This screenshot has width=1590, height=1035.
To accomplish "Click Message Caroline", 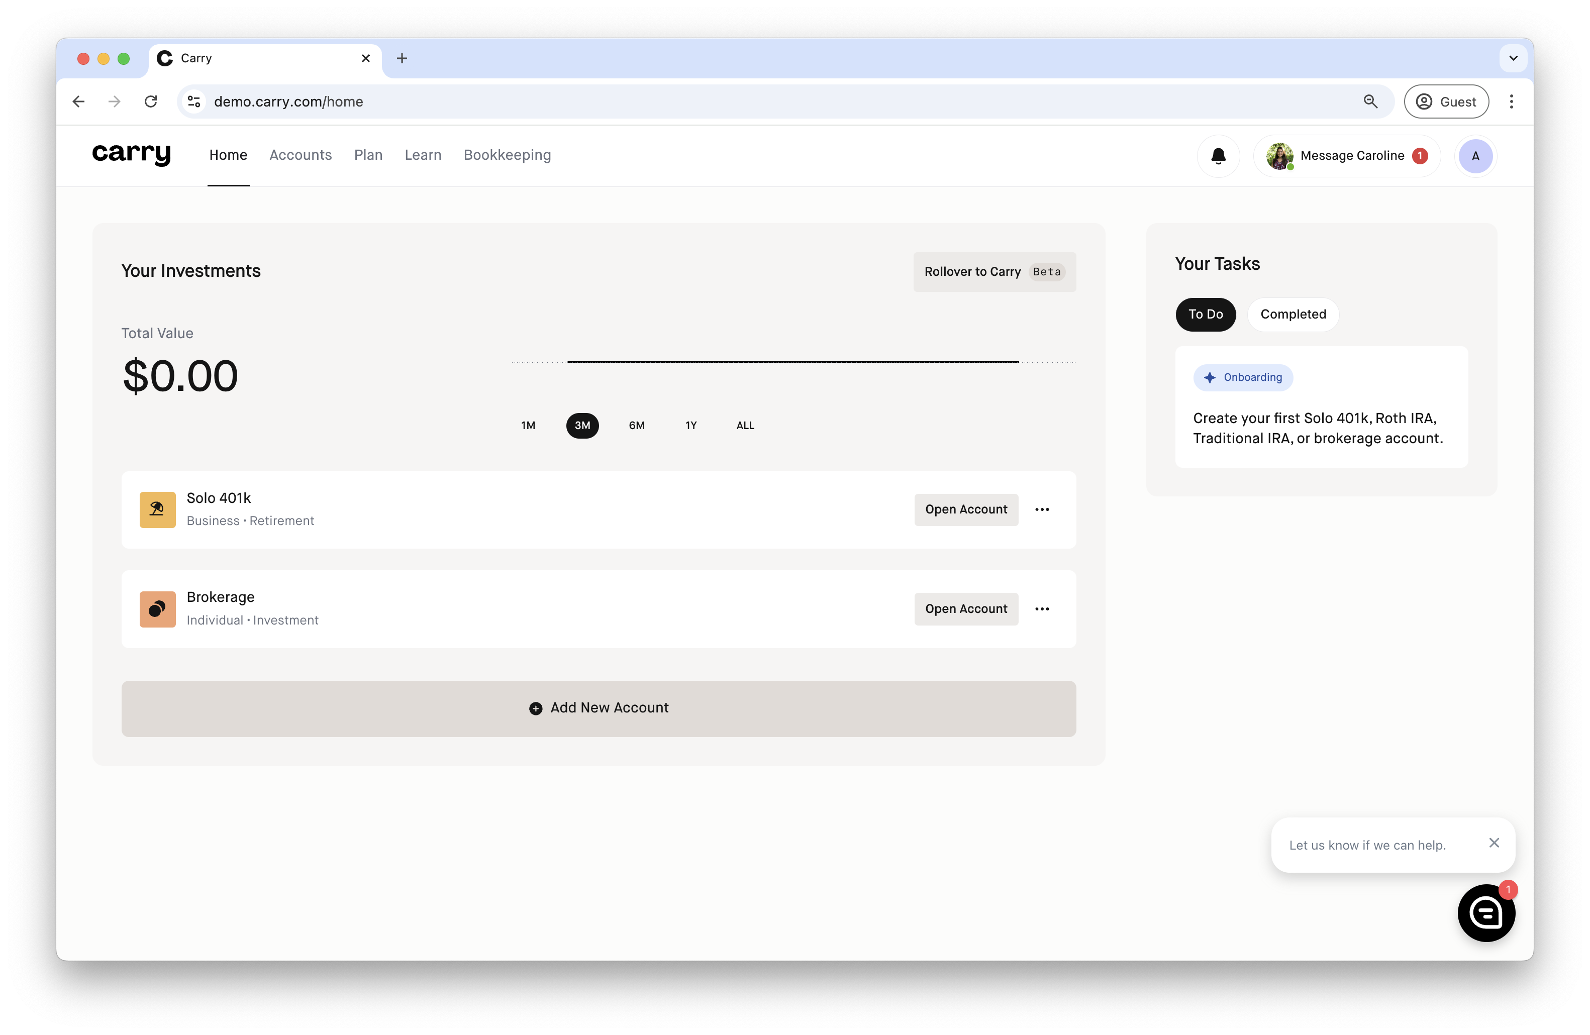I will (x=1347, y=156).
